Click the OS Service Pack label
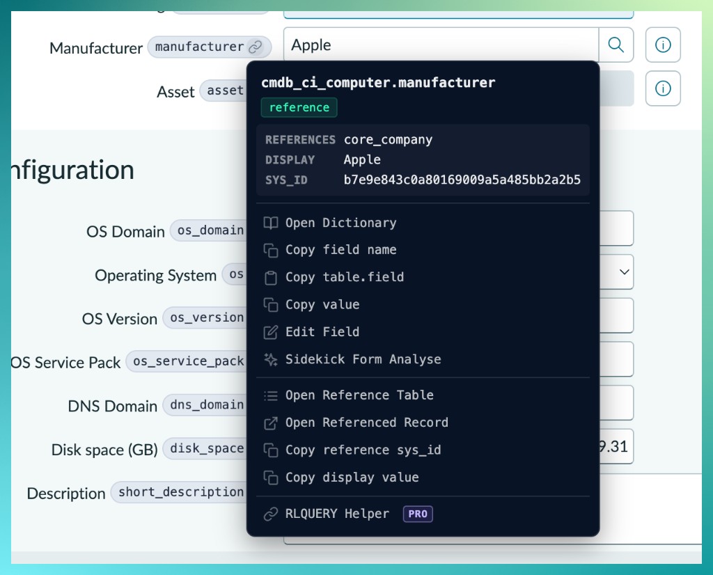Viewport: 713px width, 575px height. point(66,362)
